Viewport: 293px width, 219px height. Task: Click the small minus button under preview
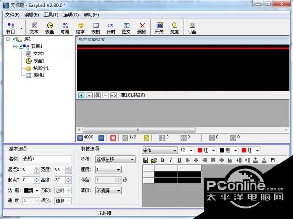click(89, 95)
